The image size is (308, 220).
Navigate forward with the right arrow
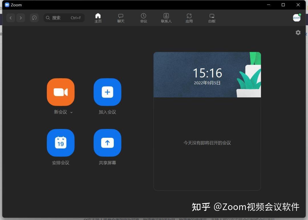coord(21,18)
